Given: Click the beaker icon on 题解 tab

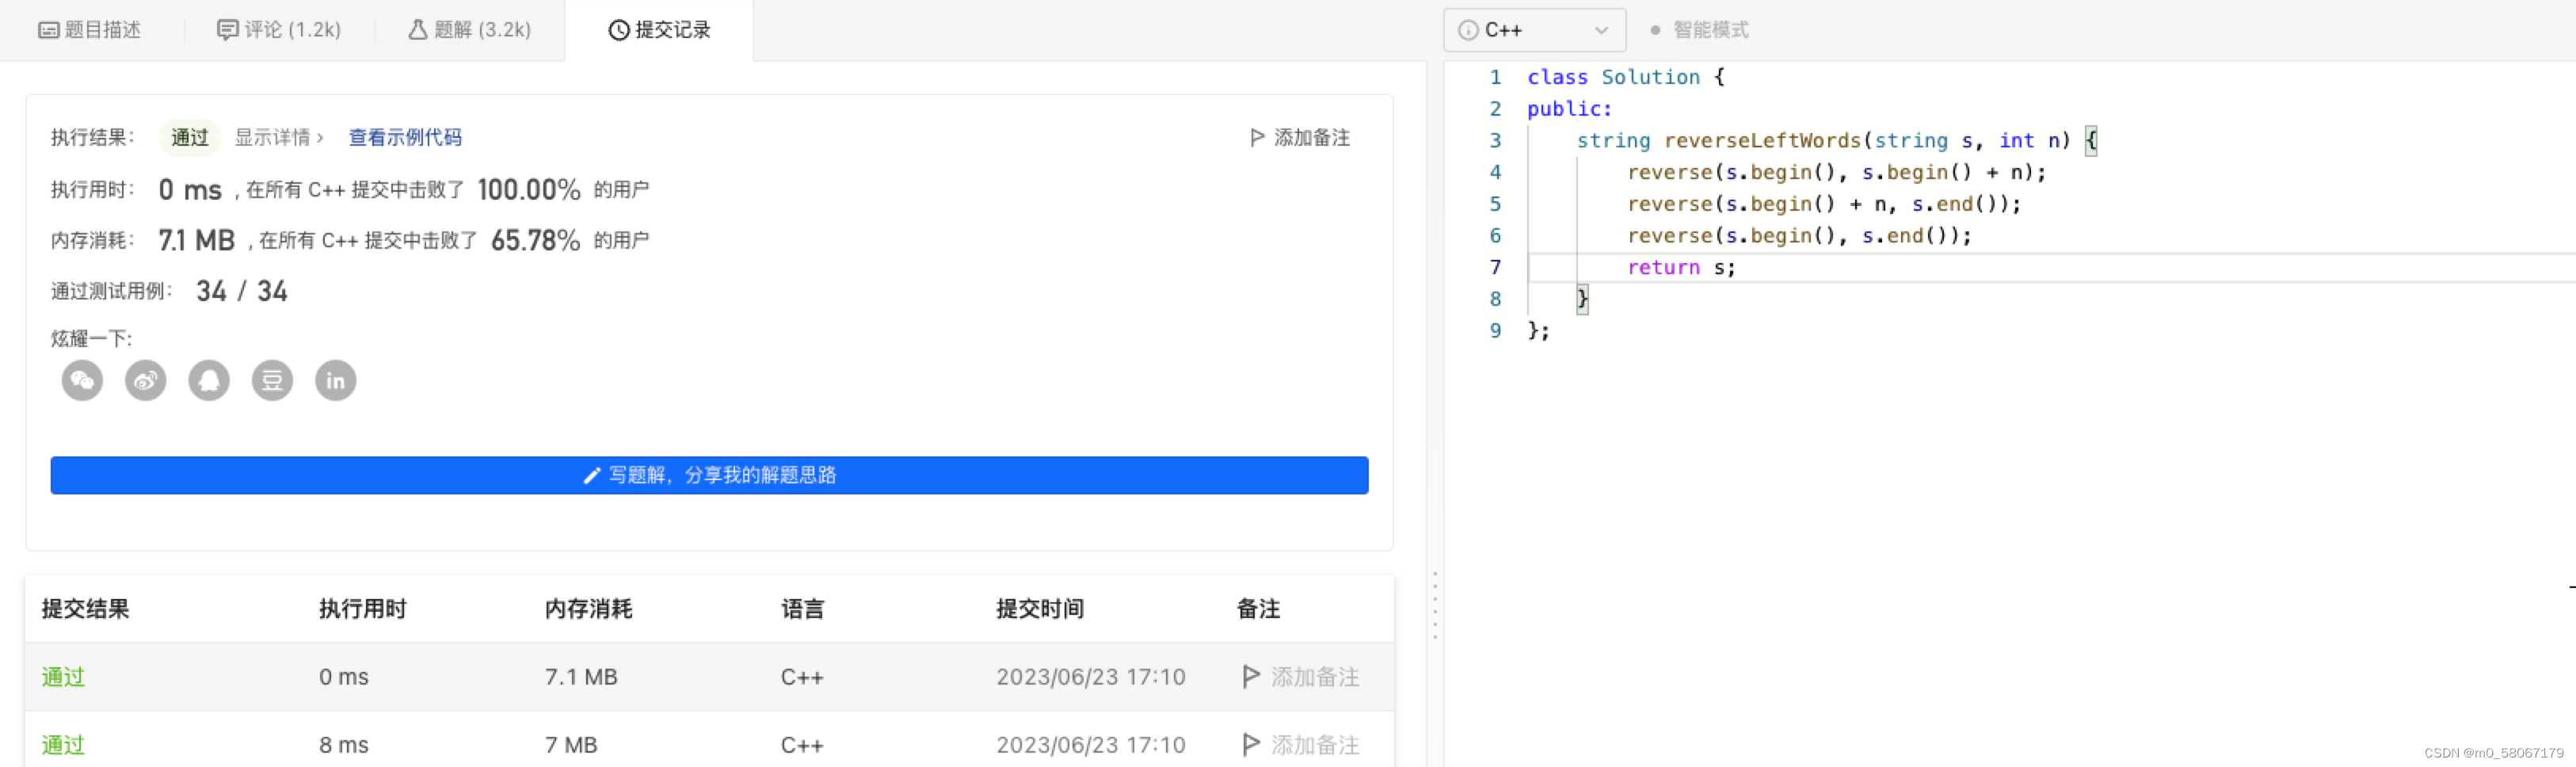Looking at the screenshot, I should [417, 29].
